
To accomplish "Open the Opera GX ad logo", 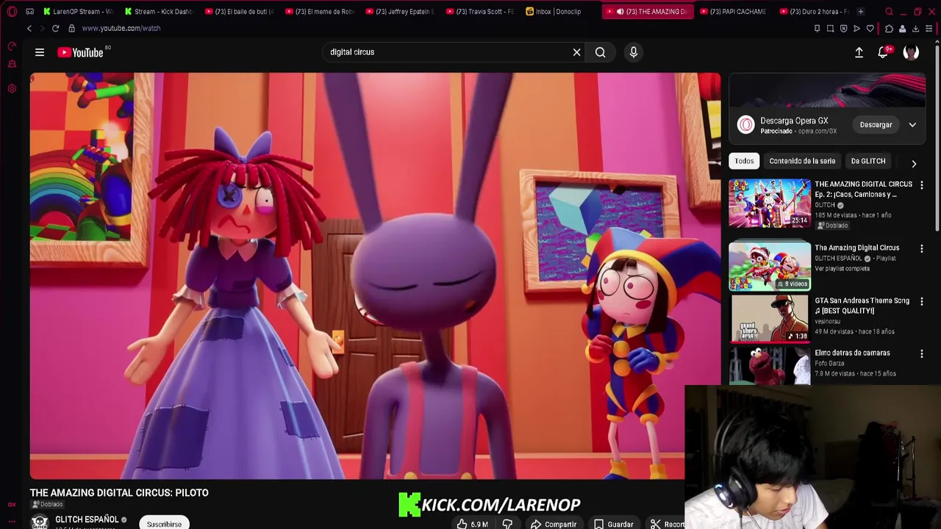I will (746, 125).
